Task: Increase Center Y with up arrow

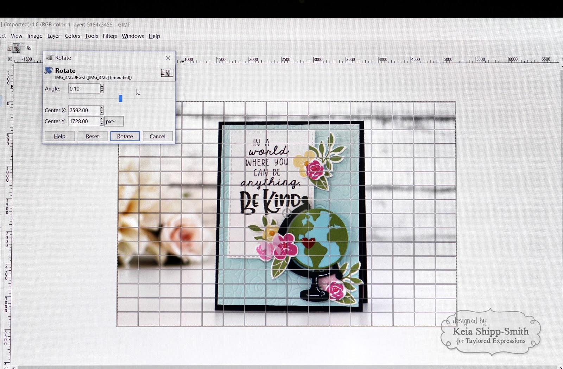Action: (x=102, y=119)
